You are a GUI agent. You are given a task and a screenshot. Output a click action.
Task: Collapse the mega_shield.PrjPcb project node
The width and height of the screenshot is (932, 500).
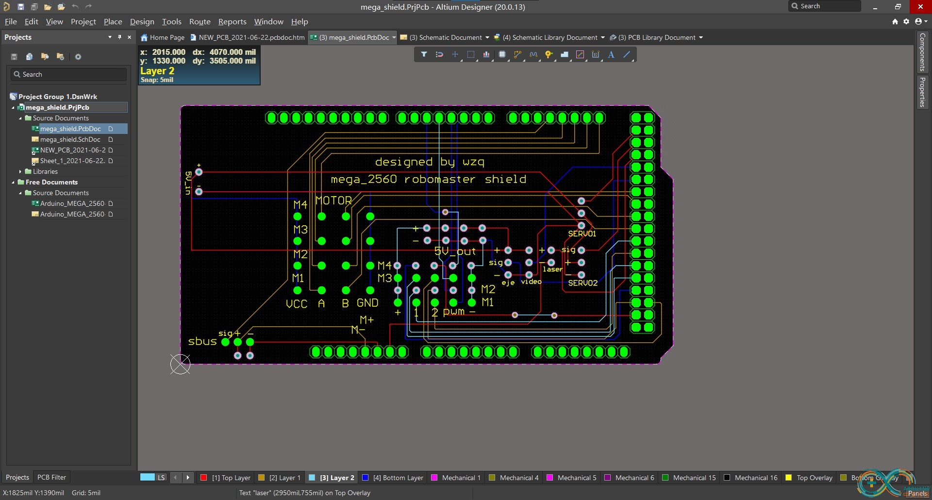point(13,107)
